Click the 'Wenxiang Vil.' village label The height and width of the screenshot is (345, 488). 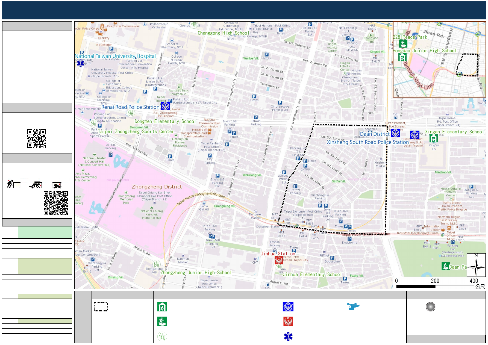252,175
